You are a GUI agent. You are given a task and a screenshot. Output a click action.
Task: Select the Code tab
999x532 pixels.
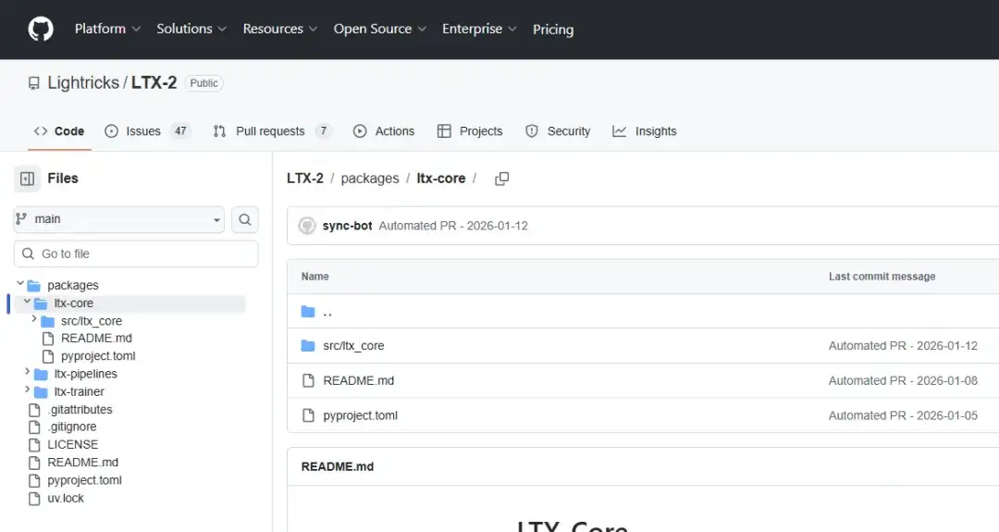[58, 131]
